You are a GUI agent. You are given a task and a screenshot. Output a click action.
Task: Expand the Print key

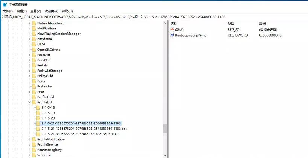(29, 92)
